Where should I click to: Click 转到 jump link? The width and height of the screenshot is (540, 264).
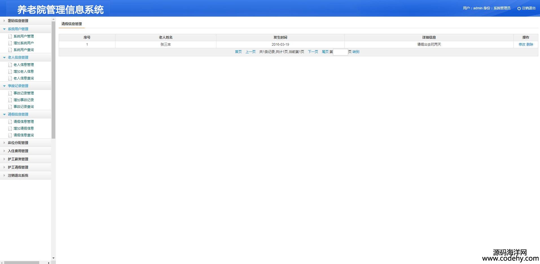click(x=356, y=52)
